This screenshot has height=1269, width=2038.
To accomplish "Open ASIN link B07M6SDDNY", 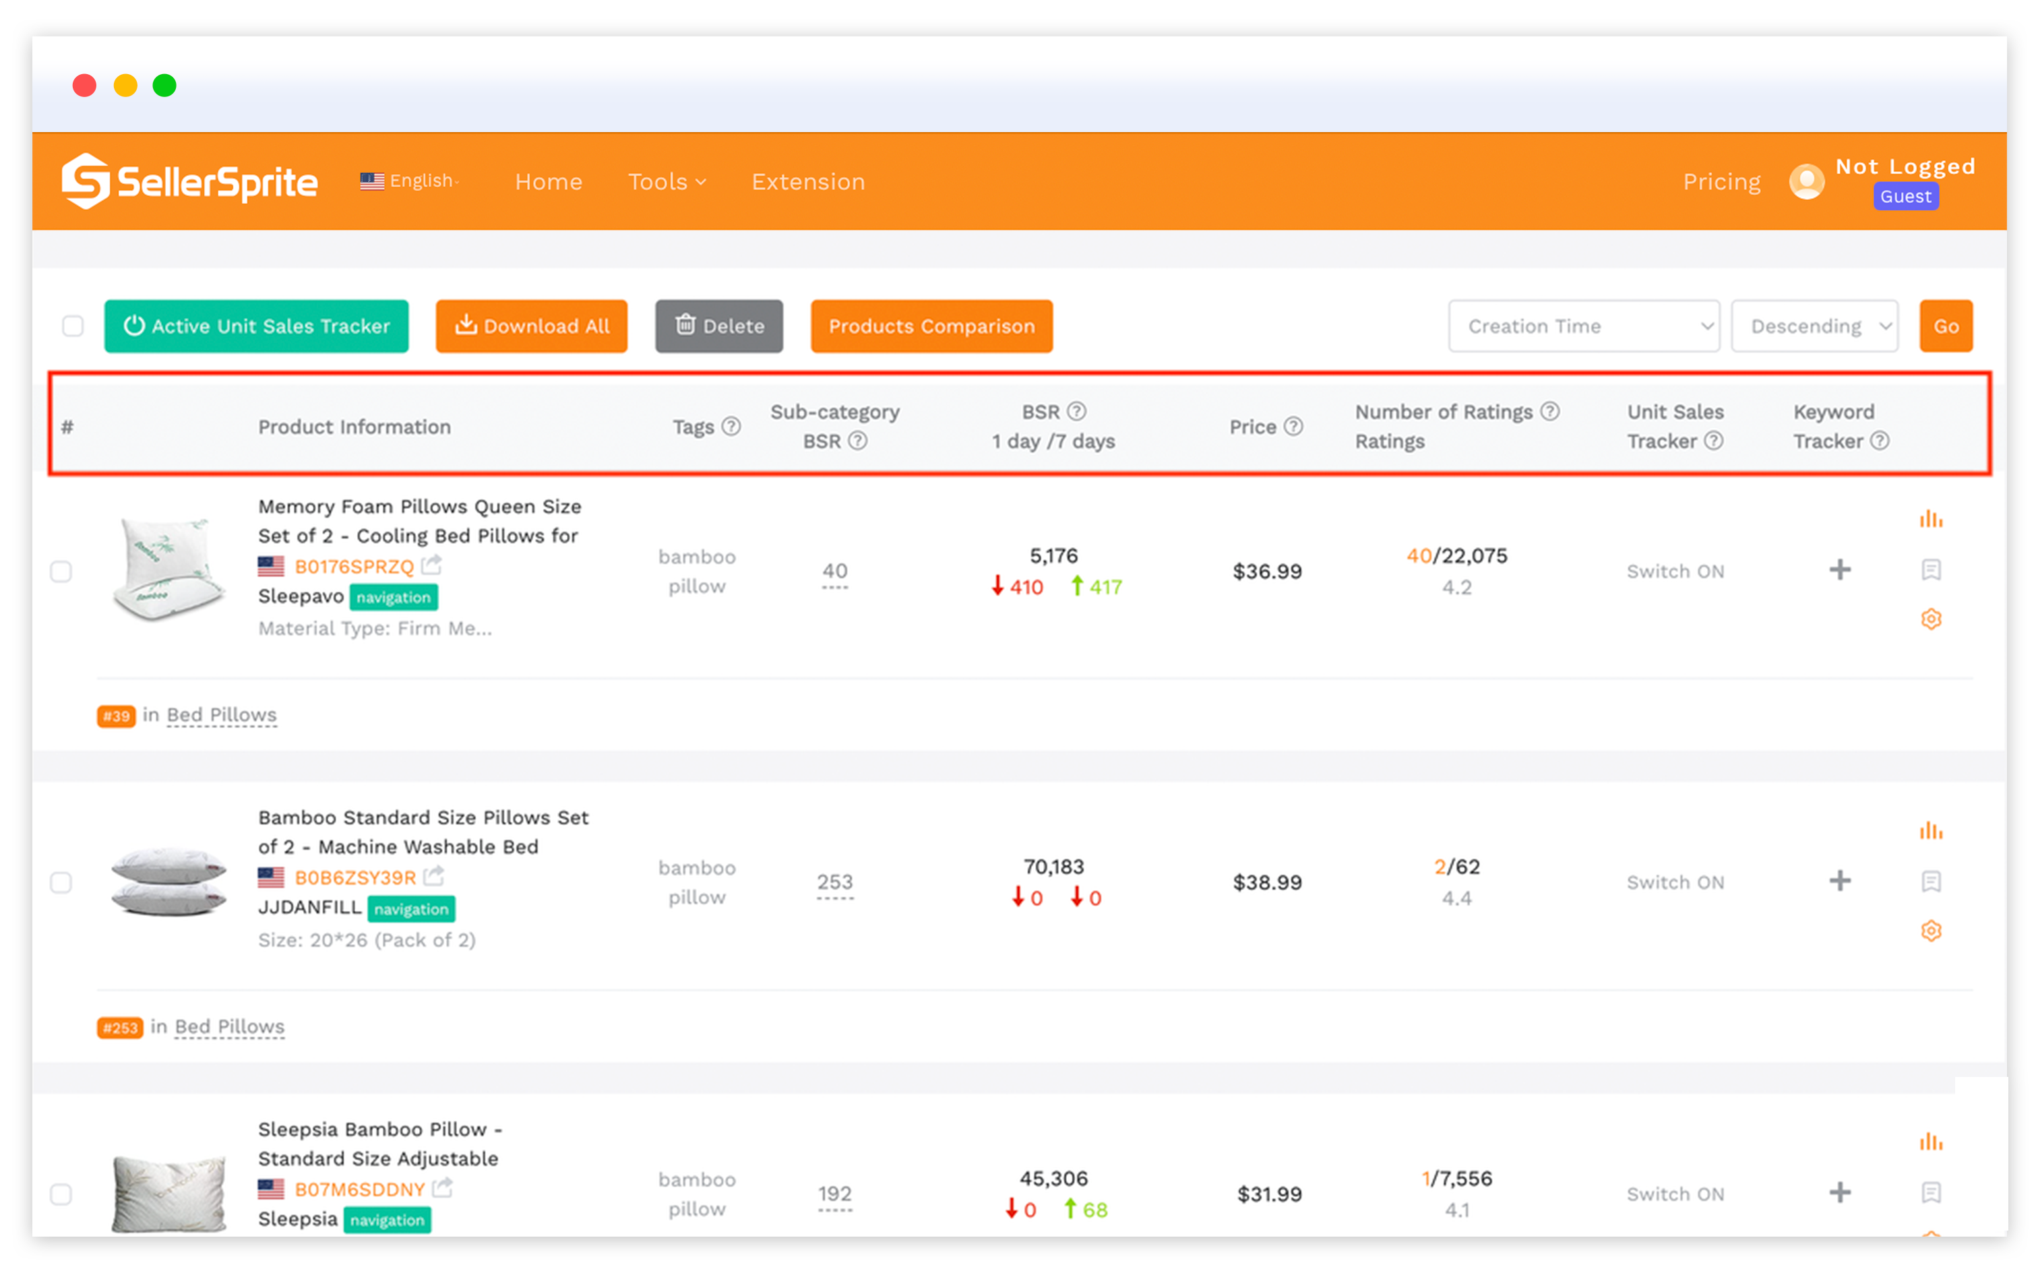I will [x=359, y=1189].
